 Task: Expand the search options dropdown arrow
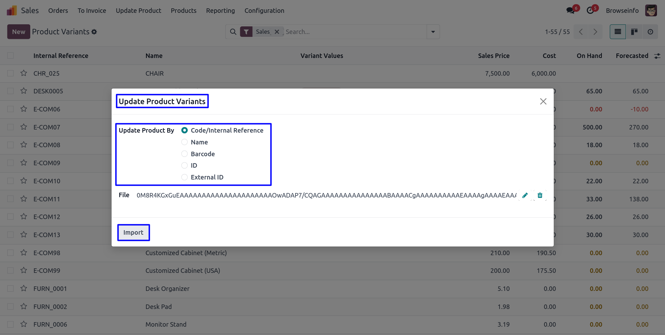click(x=433, y=32)
